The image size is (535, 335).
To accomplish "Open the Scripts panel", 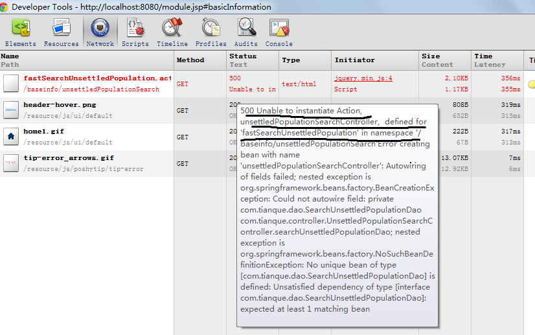I will [135, 33].
